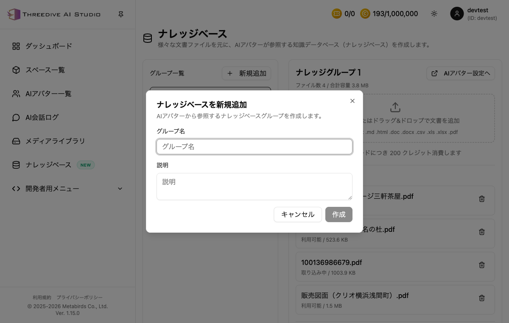Select the 販売図面（クリオ横浜浅間町）.pdf file name
Image resolution: width=509 pixels, height=323 pixels.
pos(355,295)
